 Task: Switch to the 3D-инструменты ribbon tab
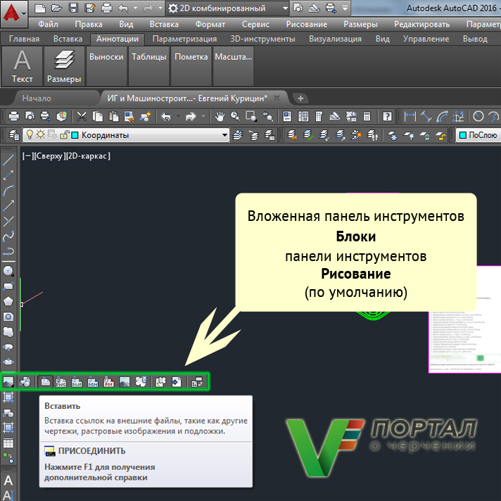tap(262, 39)
